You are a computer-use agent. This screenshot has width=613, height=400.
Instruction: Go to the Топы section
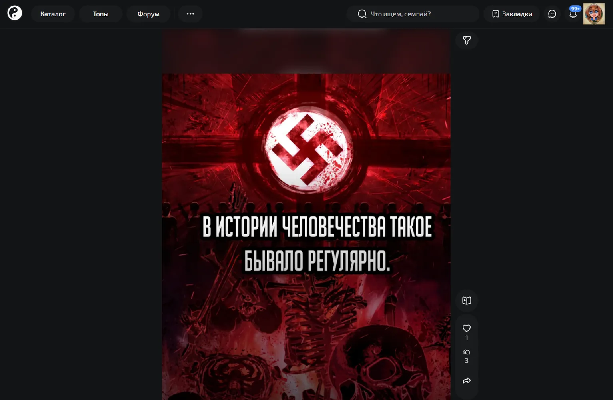(101, 14)
